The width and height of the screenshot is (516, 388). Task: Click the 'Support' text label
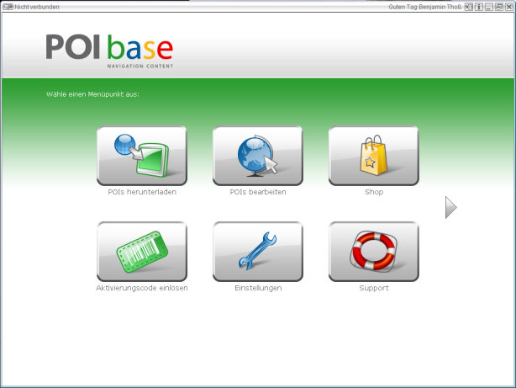pyautogui.click(x=373, y=288)
